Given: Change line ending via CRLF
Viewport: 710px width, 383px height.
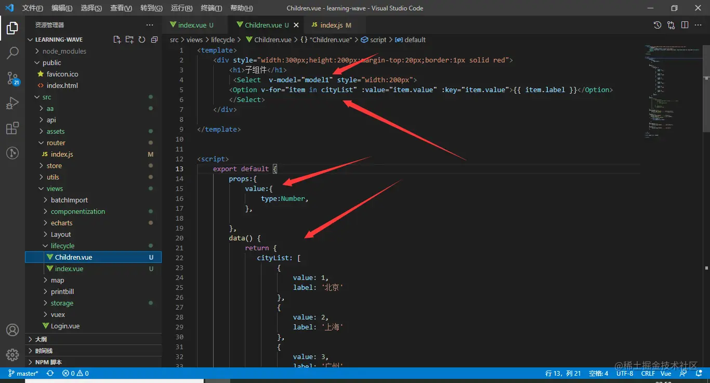Looking at the screenshot, I should click(648, 373).
